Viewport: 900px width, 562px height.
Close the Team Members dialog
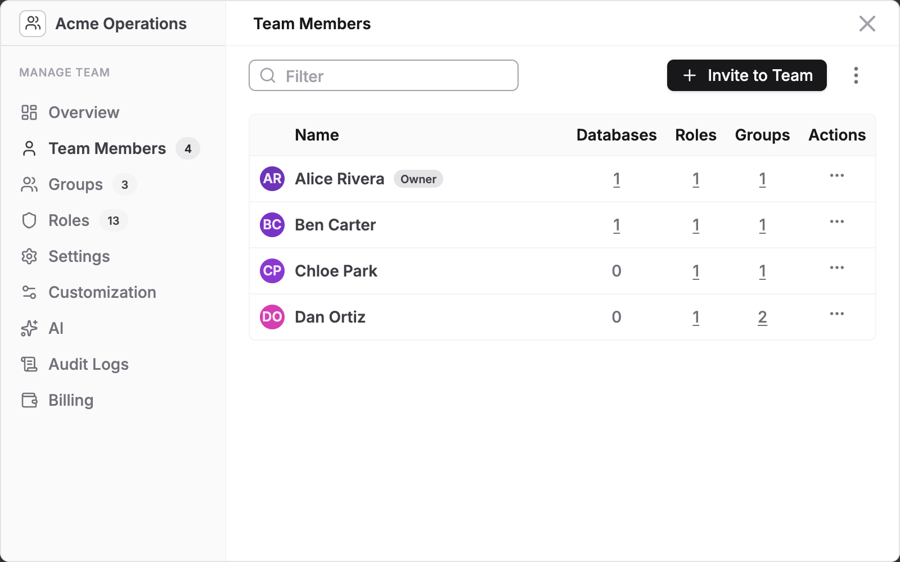[x=867, y=24]
